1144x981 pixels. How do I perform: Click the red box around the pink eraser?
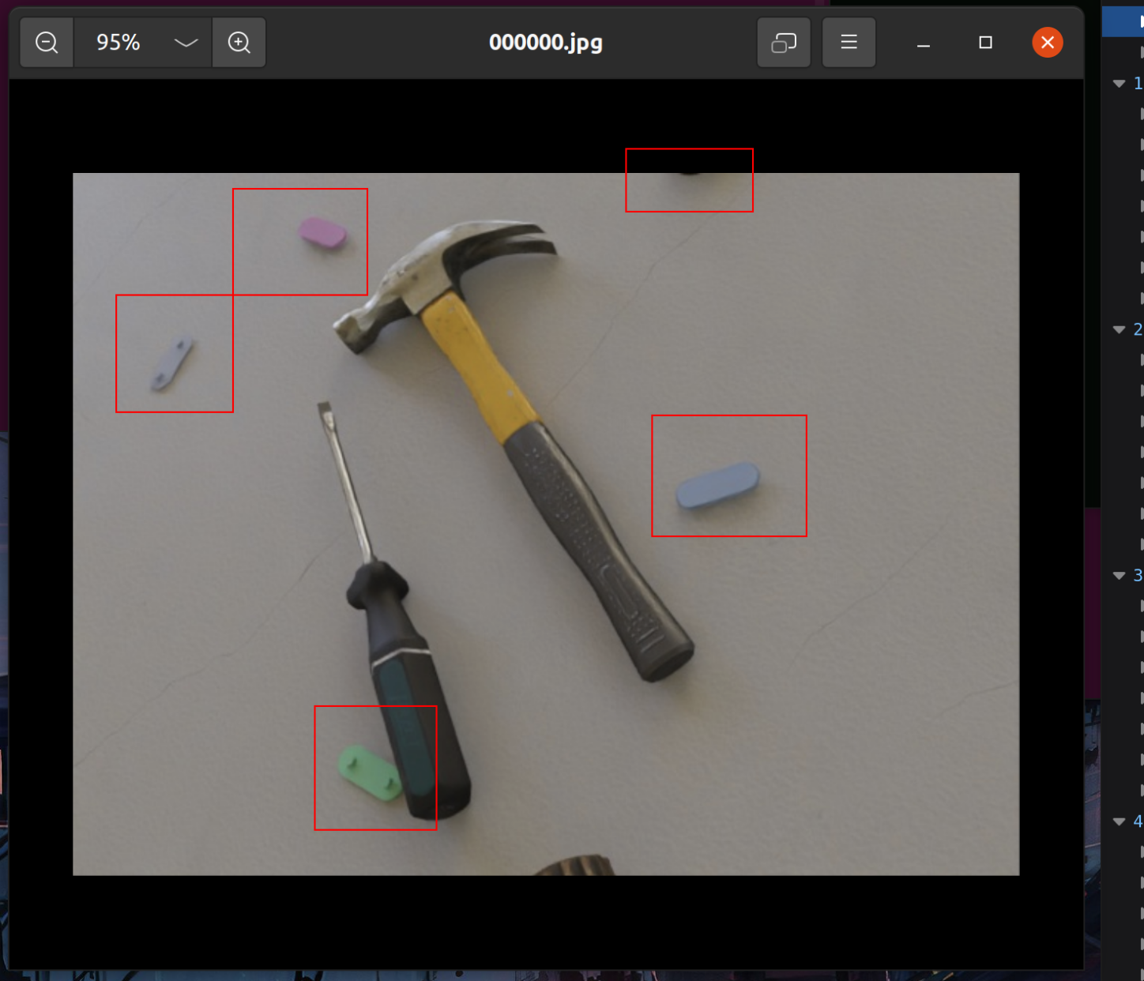point(300,242)
